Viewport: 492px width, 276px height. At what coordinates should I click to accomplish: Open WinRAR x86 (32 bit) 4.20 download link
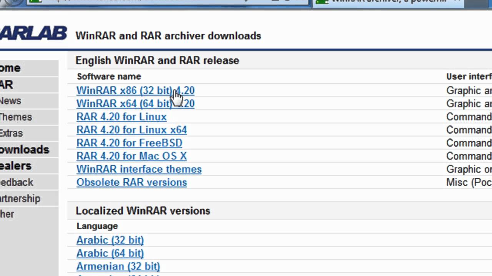tap(135, 90)
